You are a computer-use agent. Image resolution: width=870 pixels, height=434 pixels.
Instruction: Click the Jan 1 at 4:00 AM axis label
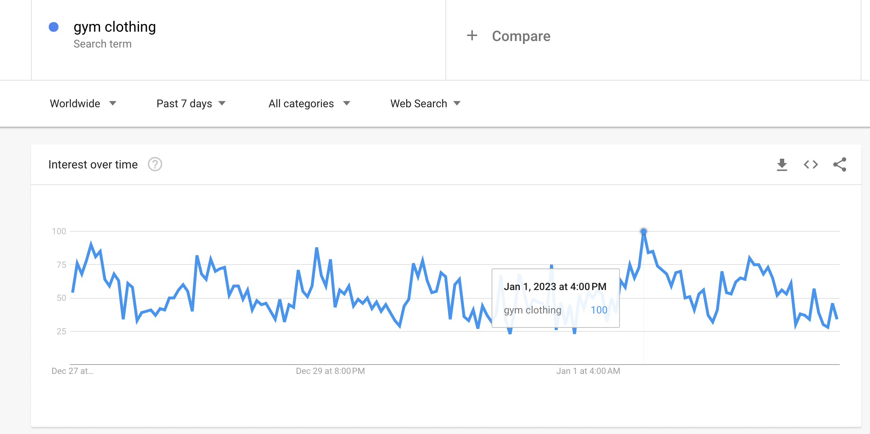pos(588,371)
